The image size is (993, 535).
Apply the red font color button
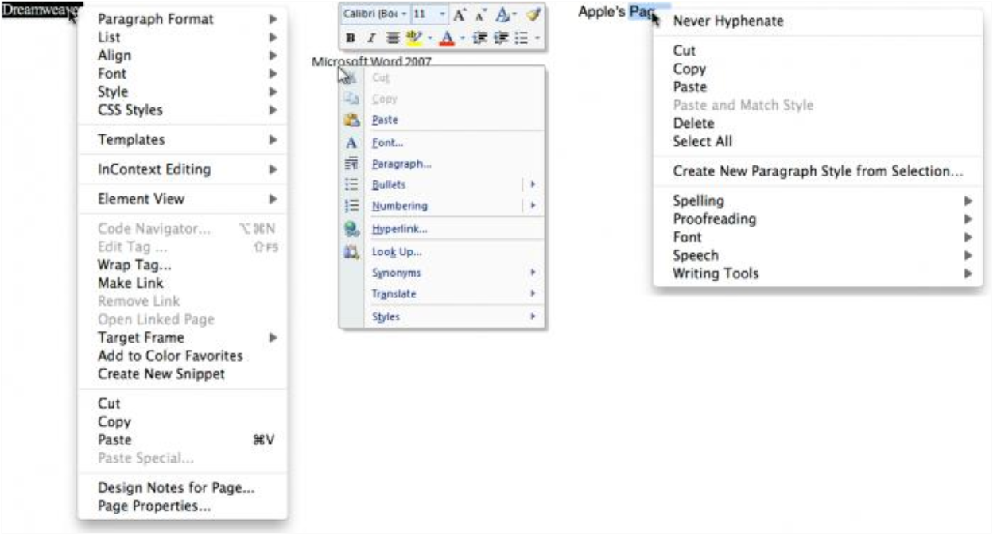pos(447,37)
